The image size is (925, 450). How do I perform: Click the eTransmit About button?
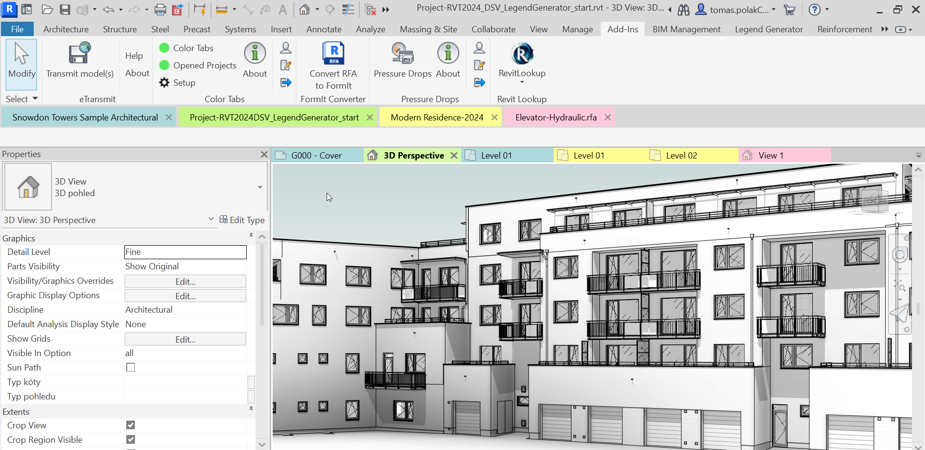tap(137, 73)
